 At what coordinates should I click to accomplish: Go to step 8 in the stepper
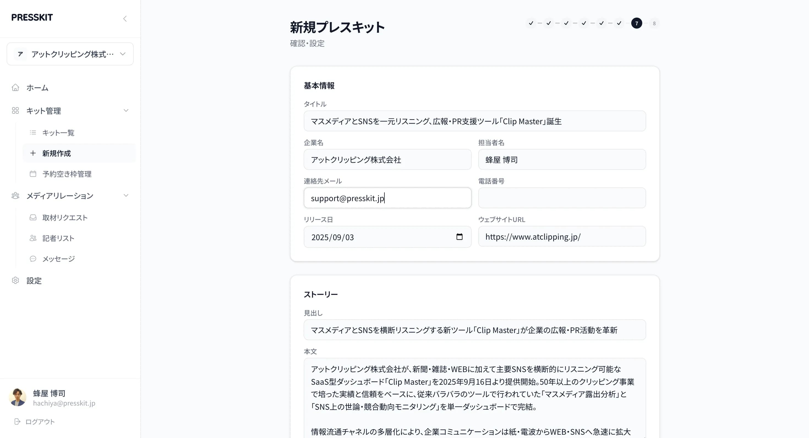point(654,23)
